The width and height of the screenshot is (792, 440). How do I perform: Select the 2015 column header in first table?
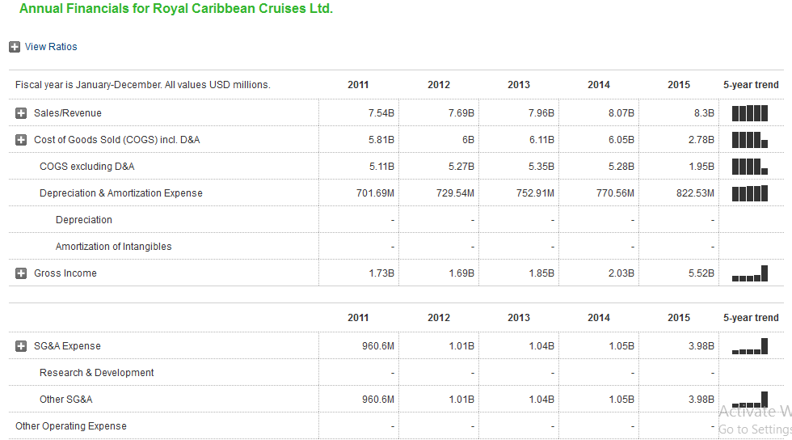tap(679, 85)
